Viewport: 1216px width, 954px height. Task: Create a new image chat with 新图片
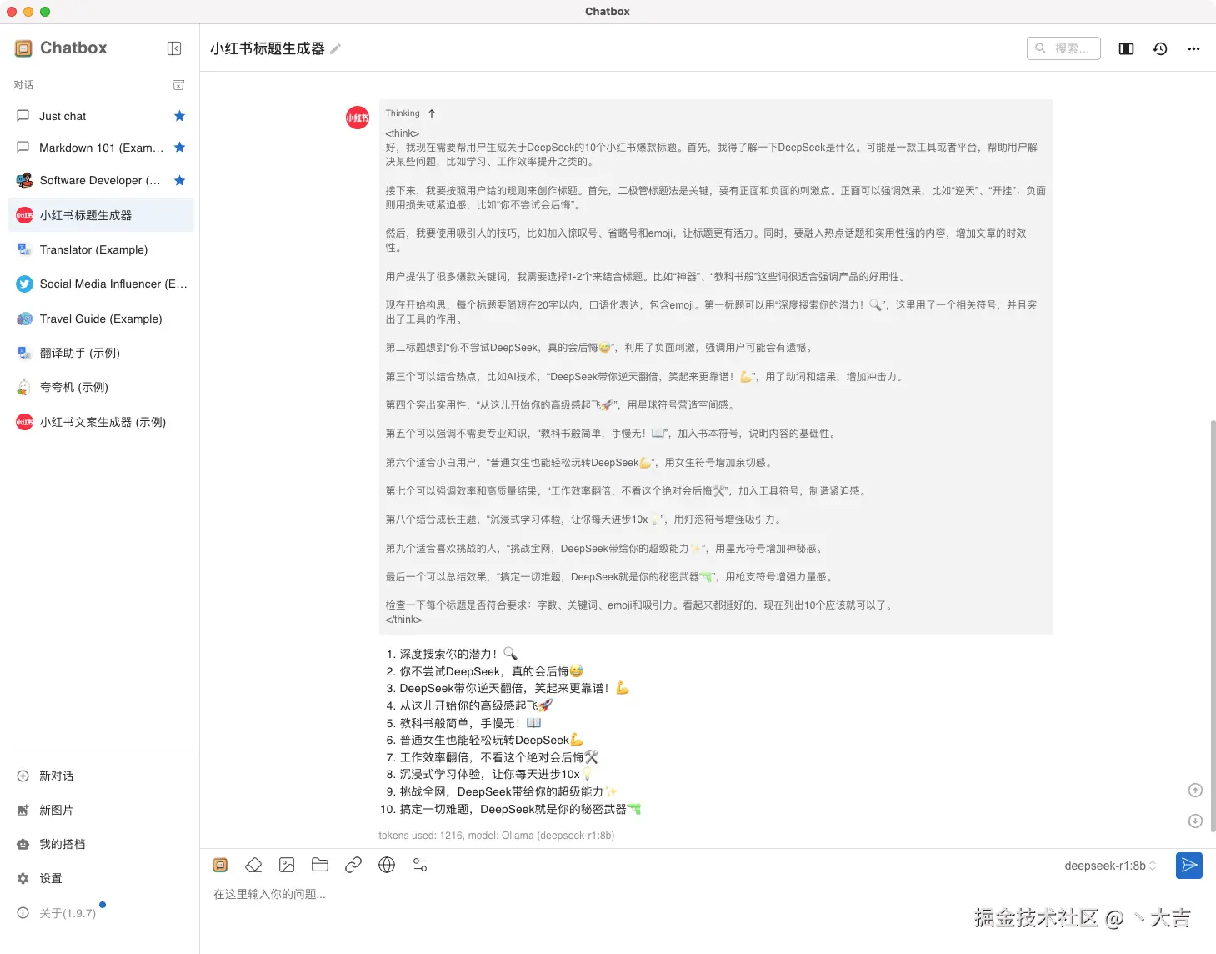(101, 810)
